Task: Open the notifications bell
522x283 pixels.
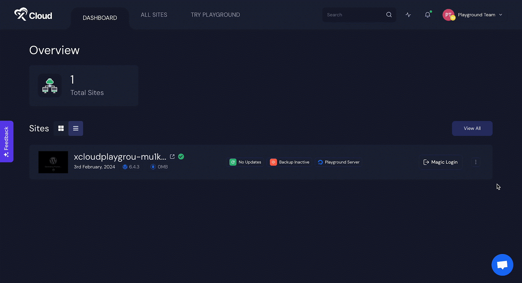Action: pos(427,15)
